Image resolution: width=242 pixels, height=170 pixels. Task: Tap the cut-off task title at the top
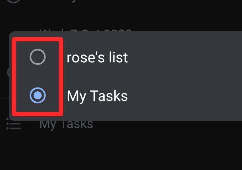tap(63, 2)
